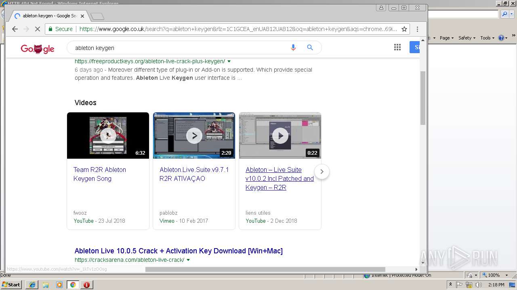Click the Videos section heading
The image size is (517, 290).
click(x=86, y=103)
